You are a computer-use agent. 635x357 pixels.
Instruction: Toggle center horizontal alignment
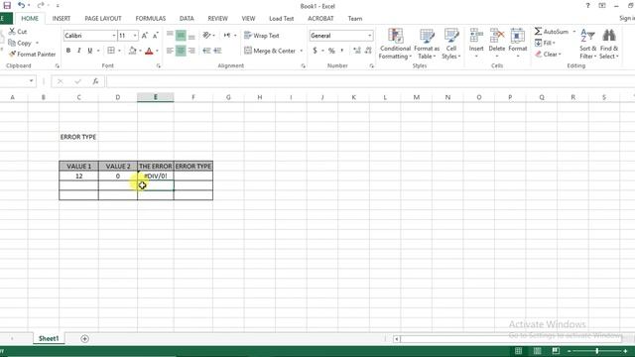(x=181, y=51)
